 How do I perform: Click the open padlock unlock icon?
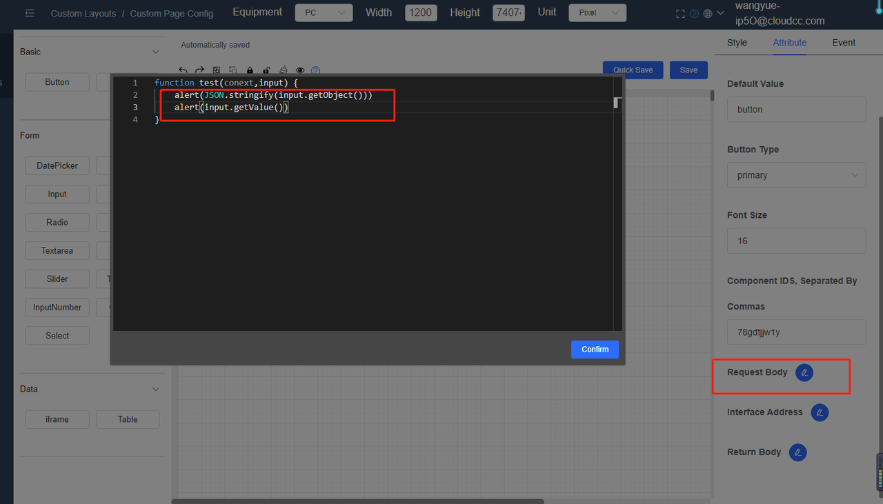click(x=266, y=70)
